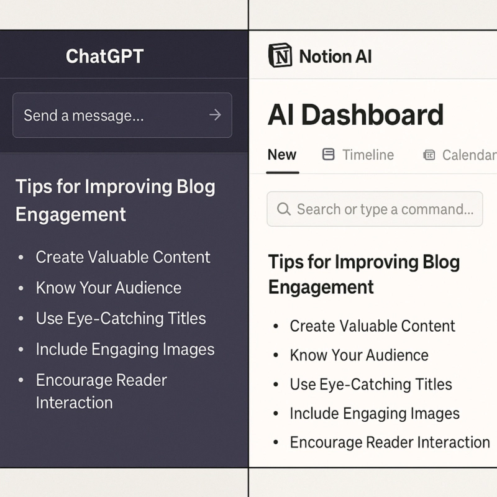The height and width of the screenshot is (497, 497).
Task: Focus the 'Send a message...' input field
Action: pos(122,115)
